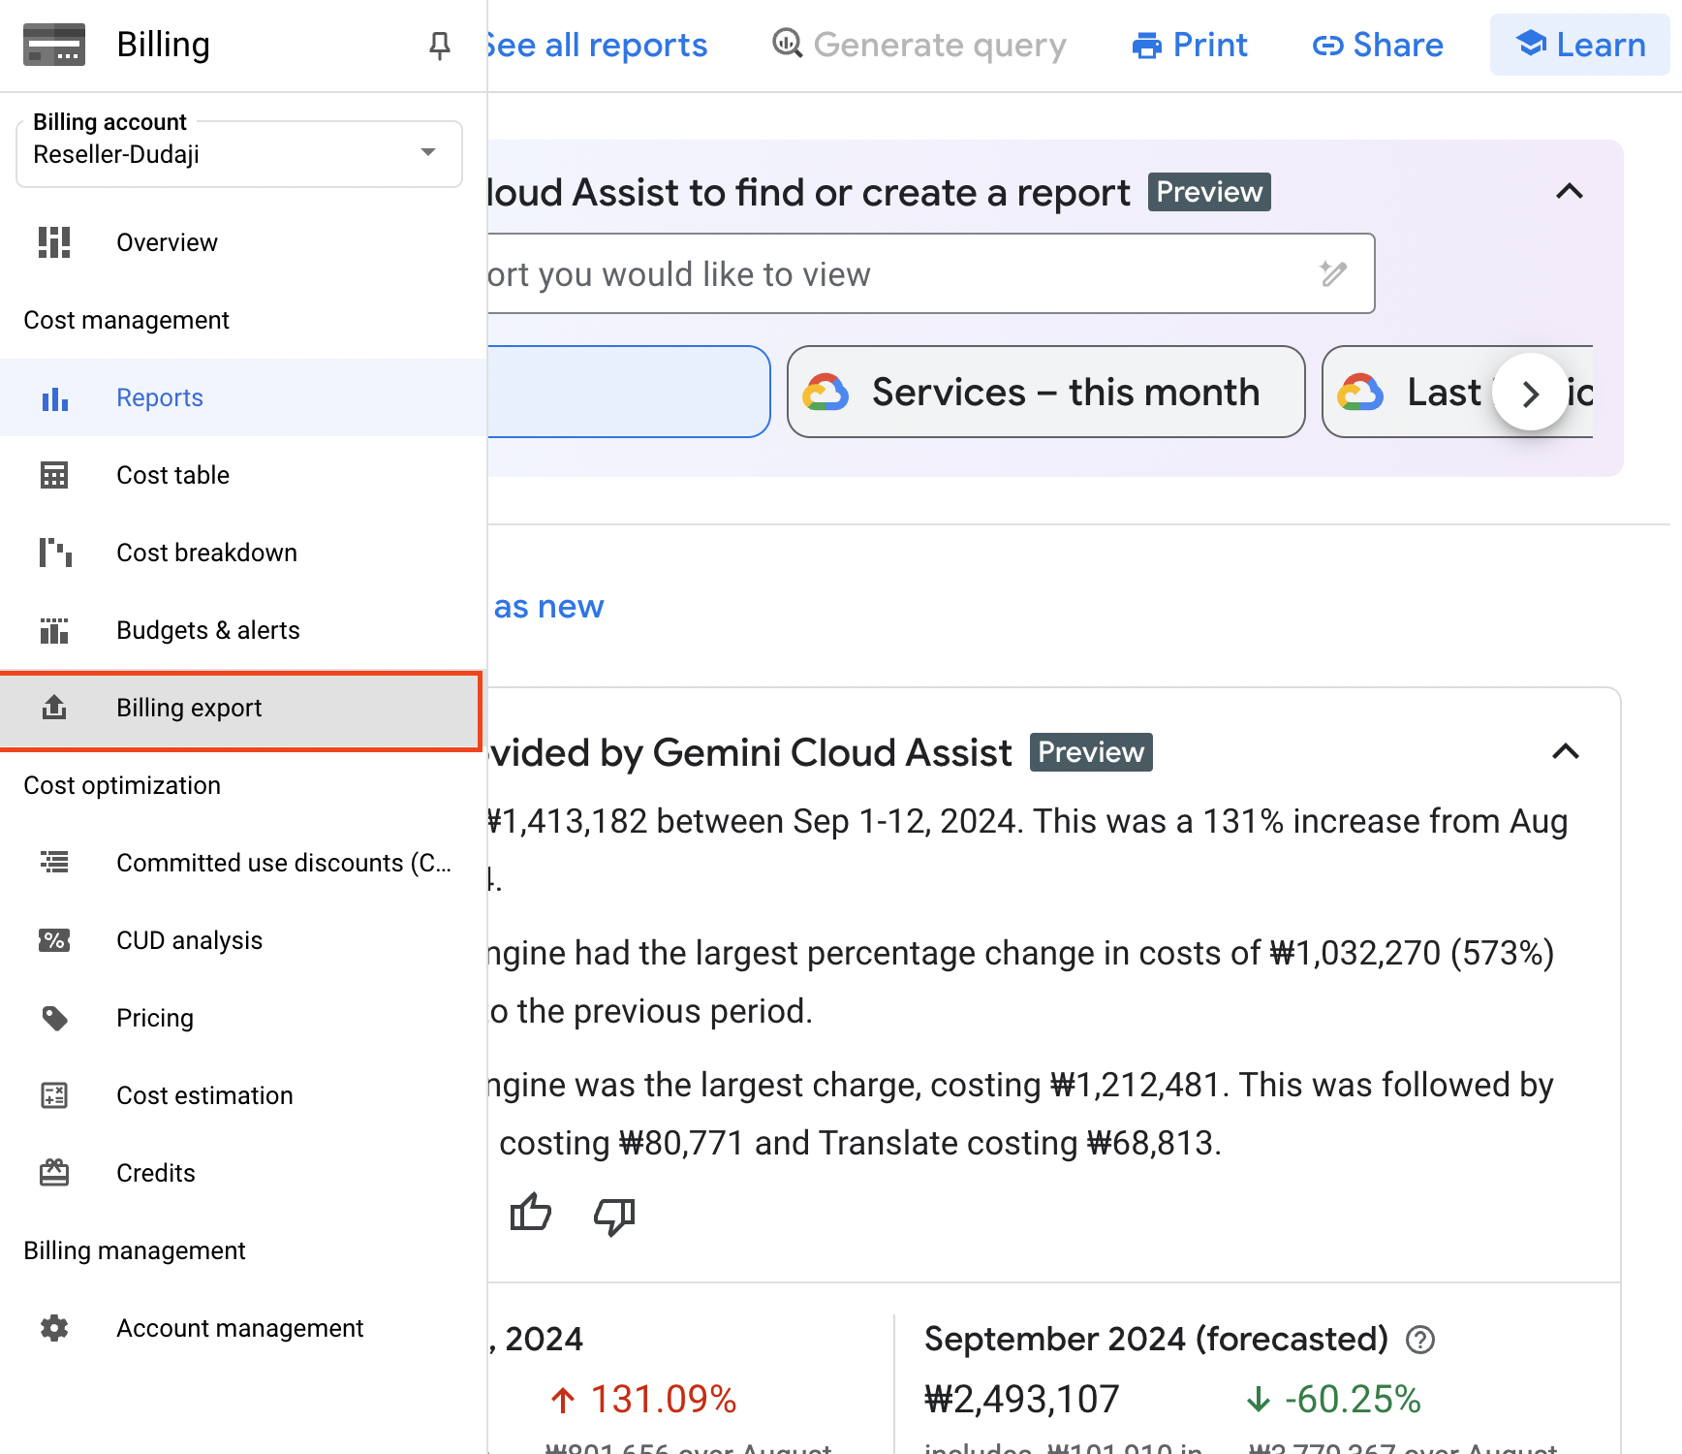Click See all reports link

[x=598, y=46]
